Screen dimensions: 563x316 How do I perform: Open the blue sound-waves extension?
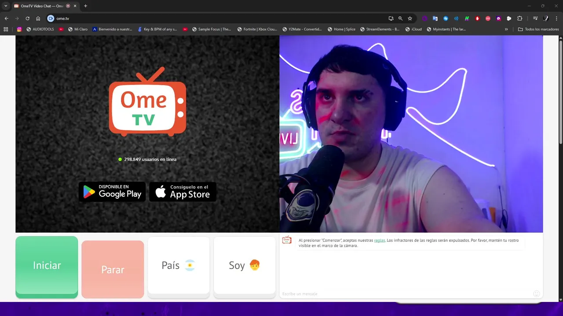456,18
